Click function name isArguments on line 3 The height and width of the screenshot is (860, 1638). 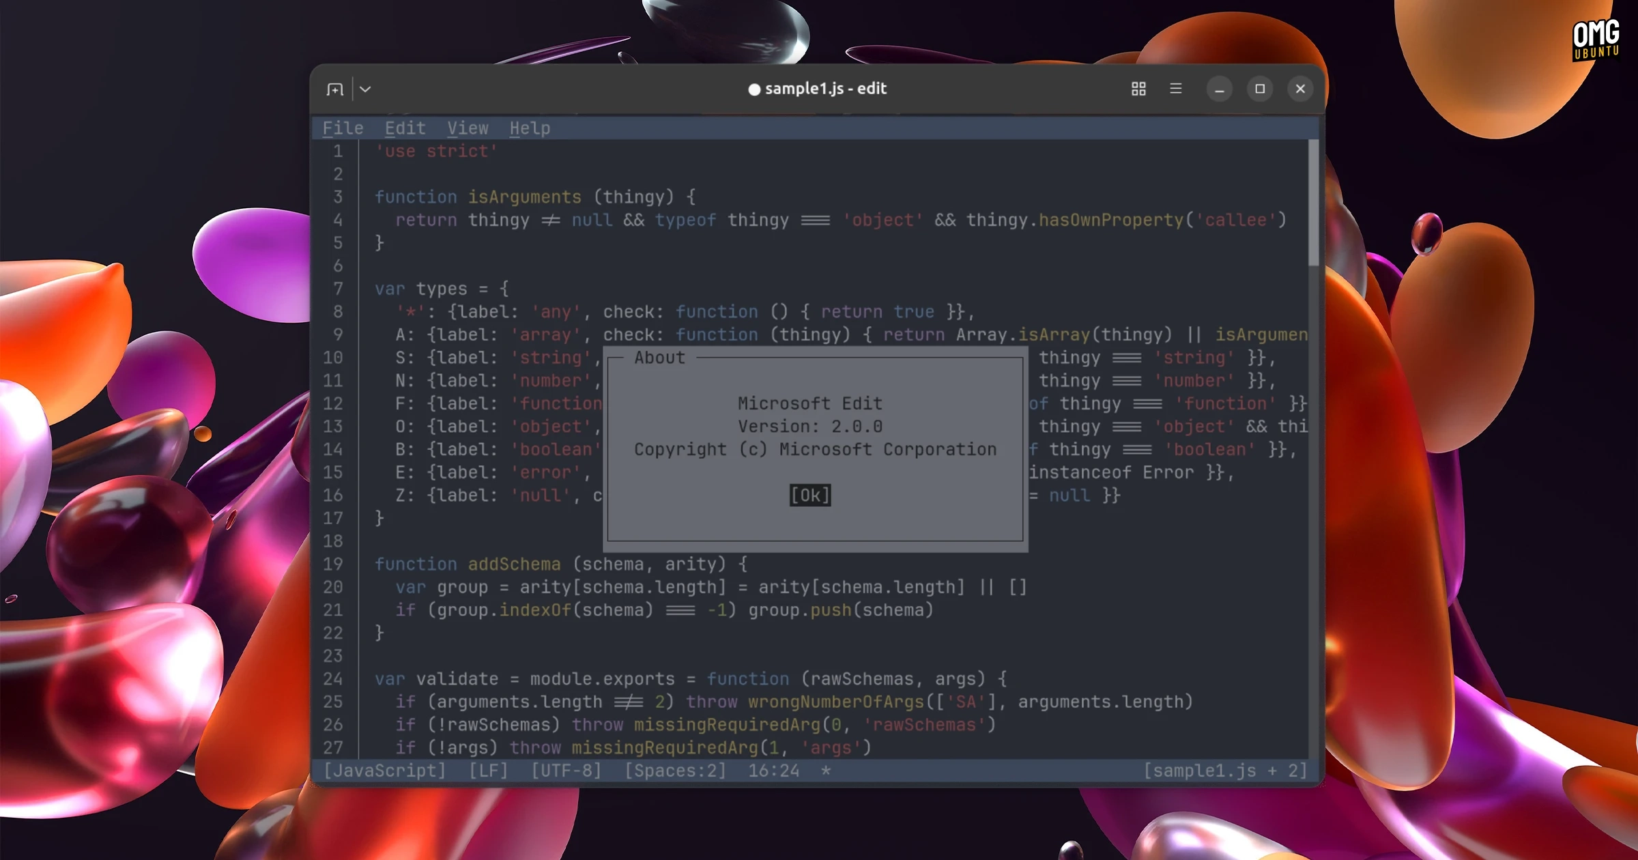524,197
